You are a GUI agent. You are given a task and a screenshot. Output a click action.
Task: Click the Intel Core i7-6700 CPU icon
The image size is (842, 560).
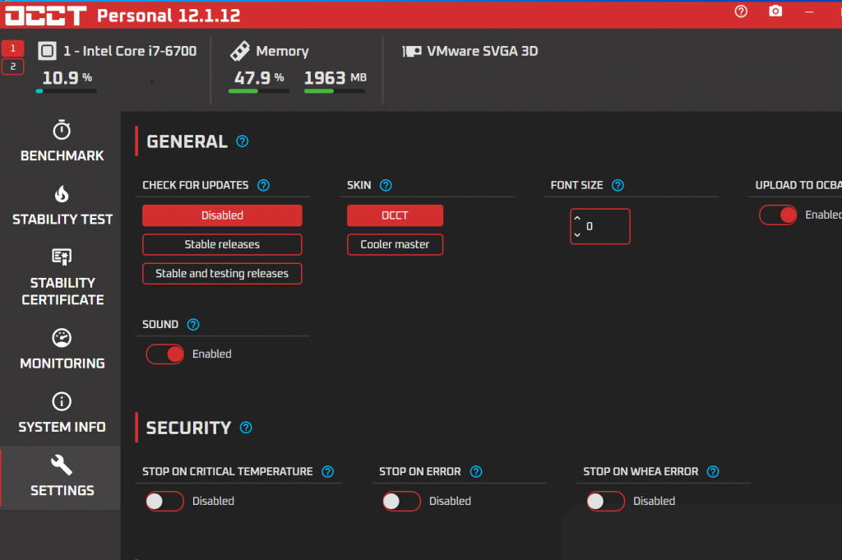tap(48, 51)
